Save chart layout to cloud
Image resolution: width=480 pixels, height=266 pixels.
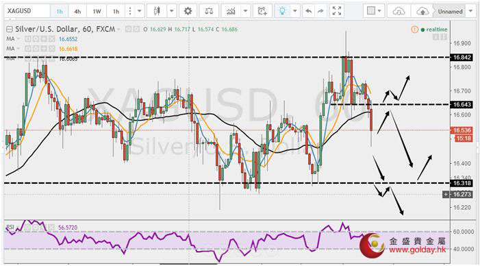422,12
